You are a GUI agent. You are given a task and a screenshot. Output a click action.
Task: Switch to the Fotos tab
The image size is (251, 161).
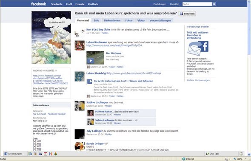pos(129,20)
